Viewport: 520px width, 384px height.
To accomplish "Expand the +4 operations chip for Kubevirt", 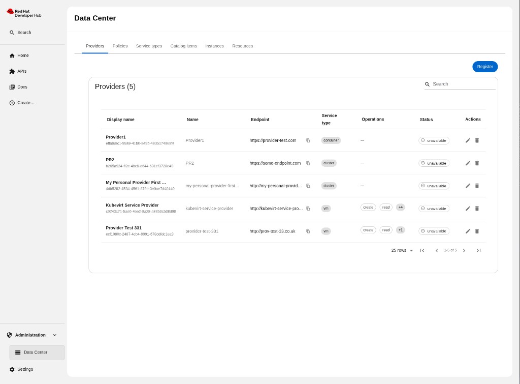I will [401, 208].
